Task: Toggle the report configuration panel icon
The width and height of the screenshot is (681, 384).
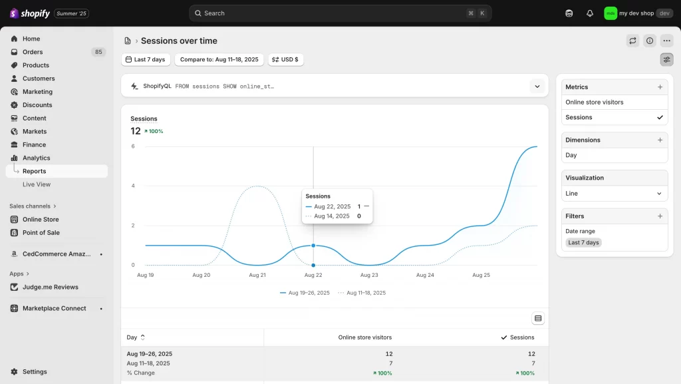Action: (x=666, y=59)
